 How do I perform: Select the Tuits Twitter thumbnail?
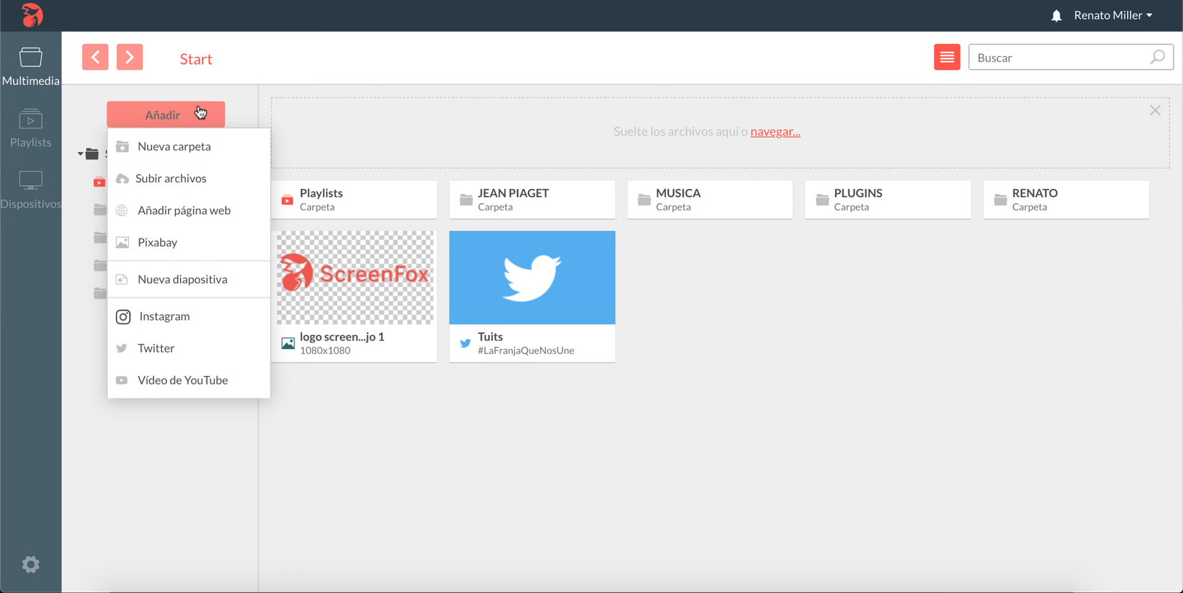pos(532,278)
